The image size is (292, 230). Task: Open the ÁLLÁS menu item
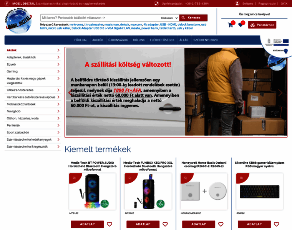pos(184,40)
